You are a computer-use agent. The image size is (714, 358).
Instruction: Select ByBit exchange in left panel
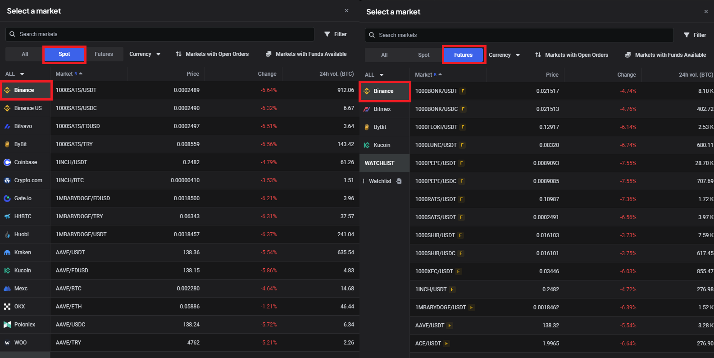(x=25, y=144)
